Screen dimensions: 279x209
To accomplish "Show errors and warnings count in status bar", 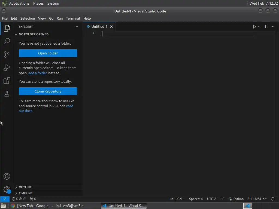I will pyautogui.click(x=19, y=199).
